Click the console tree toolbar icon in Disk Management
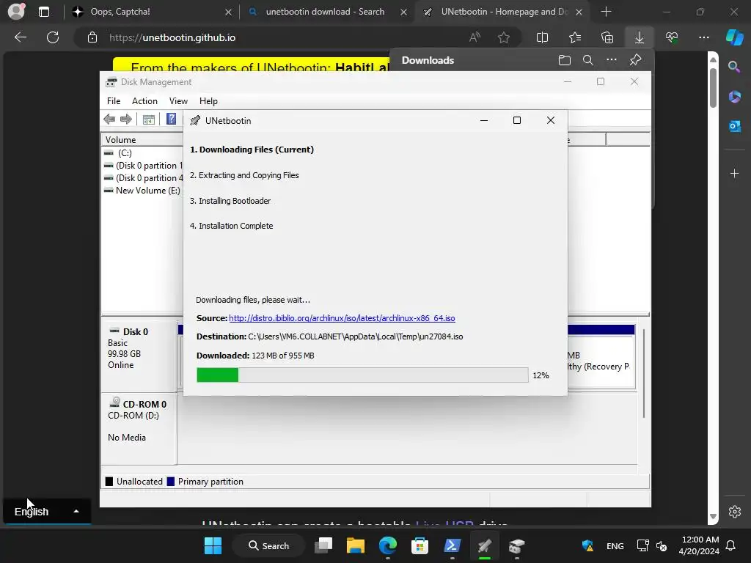This screenshot has width=751, height=563. pyautogui.click(x=148, y=119)
